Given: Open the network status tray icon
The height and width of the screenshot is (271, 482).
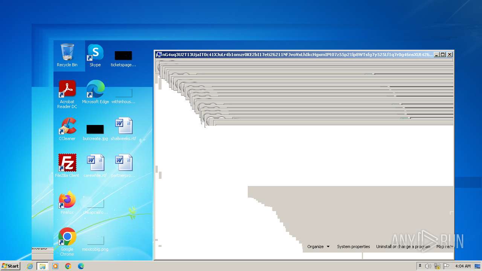Looking at the screenshot, I should [437, 266].
